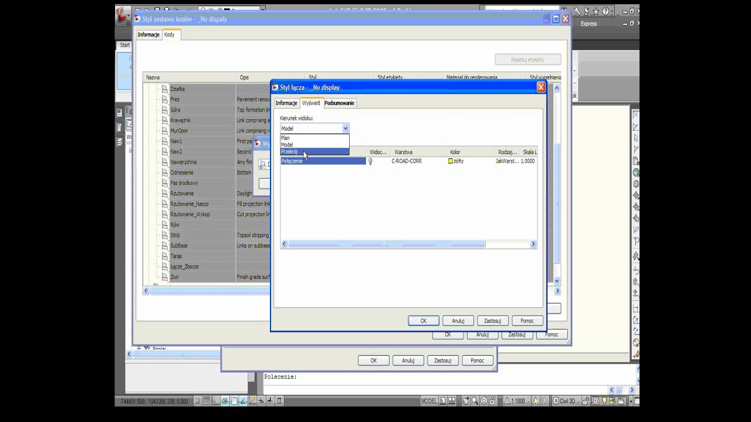Image resolution: width=751 pixels, height=422 pixels.
Task: Open the Express ribbon tab
Action: click(x=588, y=24)
